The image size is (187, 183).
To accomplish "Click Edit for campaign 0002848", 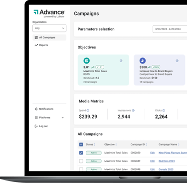I will point(153,169).
